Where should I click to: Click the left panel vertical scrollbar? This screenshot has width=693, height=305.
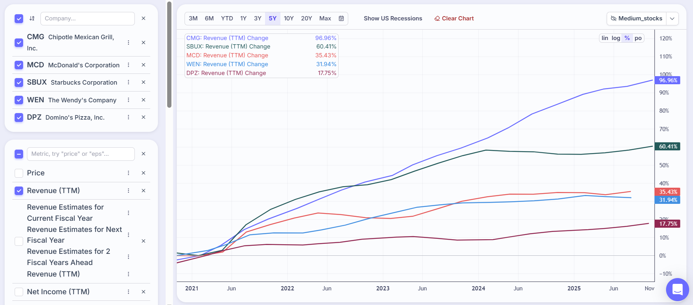pyautogui.click(x=169, y=55)
